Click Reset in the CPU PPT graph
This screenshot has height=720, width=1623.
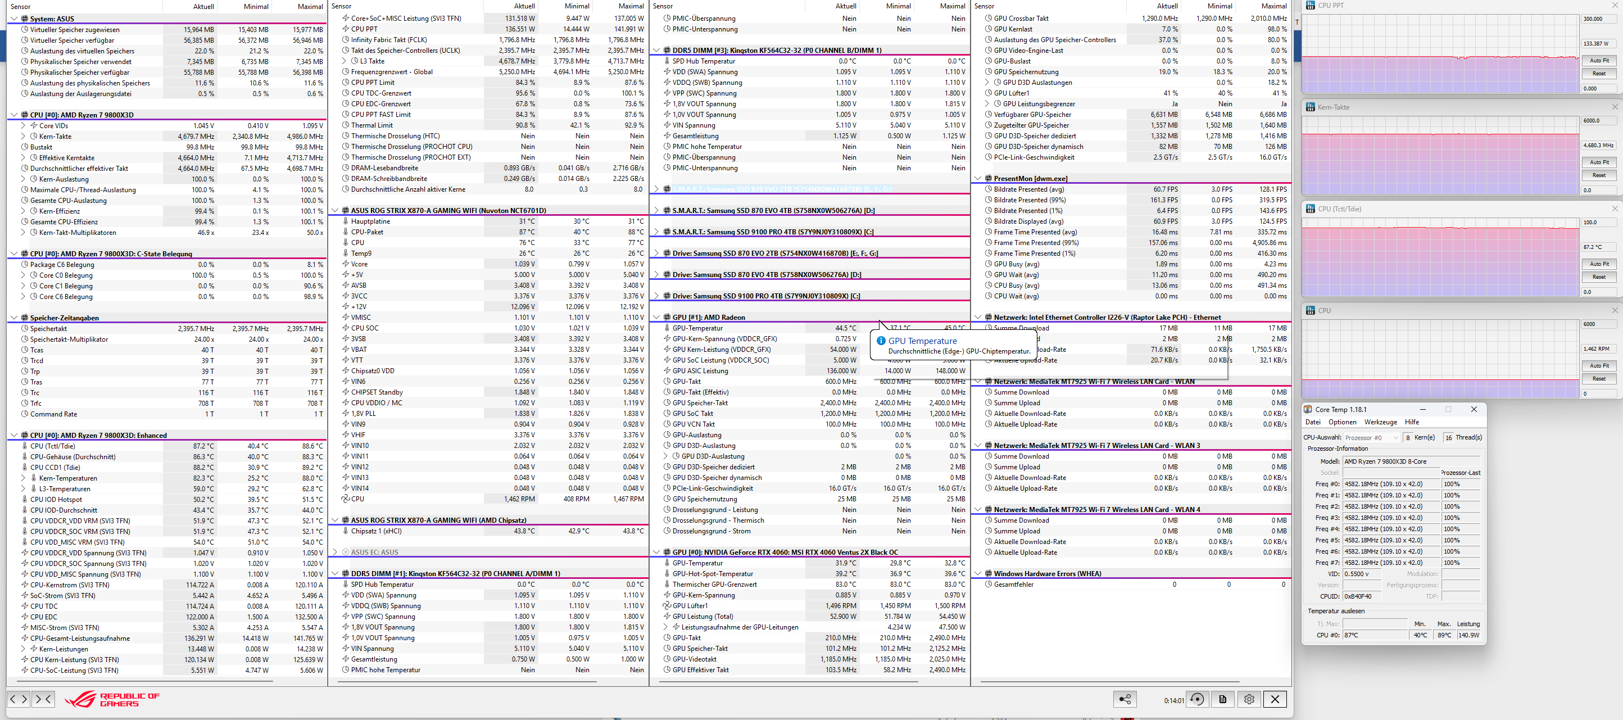click(1599, 74)
